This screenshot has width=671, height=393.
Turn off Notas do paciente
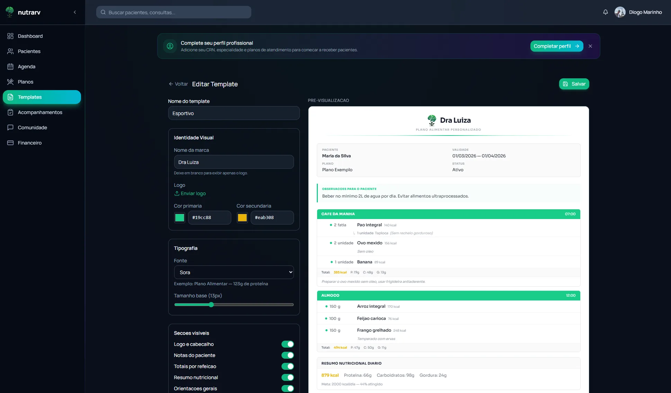point(287,355)
